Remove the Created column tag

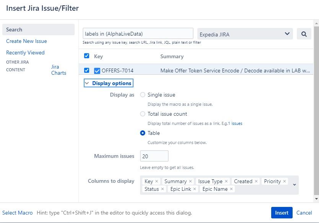(x=256, y=181)
